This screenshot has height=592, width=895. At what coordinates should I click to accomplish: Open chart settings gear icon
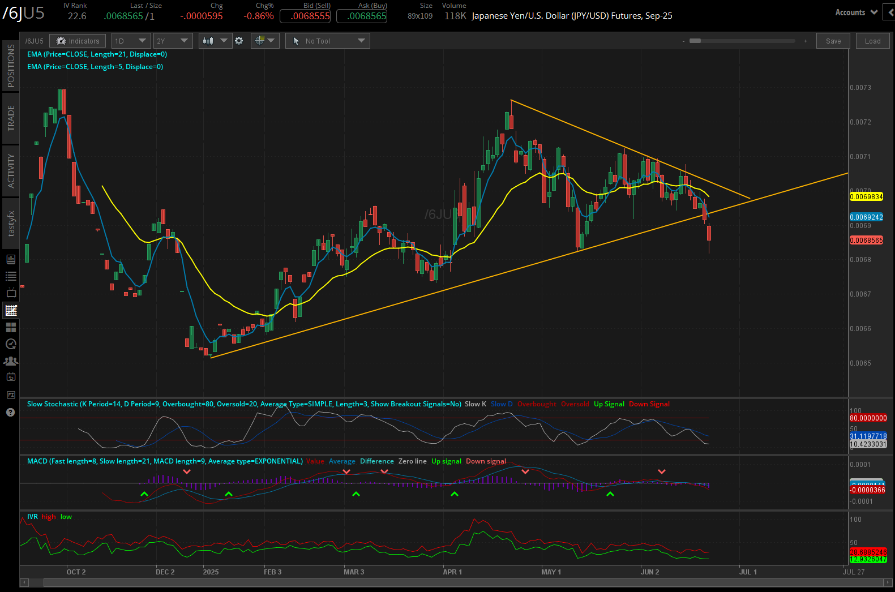click(x=239, y=41)
